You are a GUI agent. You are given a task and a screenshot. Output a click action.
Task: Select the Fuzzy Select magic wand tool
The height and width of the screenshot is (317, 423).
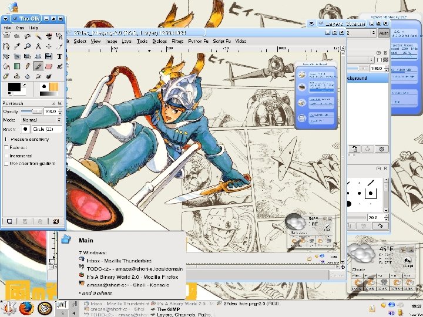pyautogui.click(x=38, y=36)
